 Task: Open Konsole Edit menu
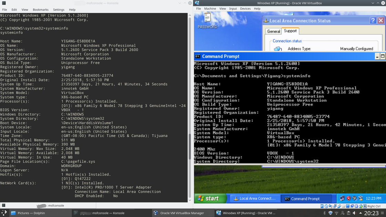click(x=14, y=10)
